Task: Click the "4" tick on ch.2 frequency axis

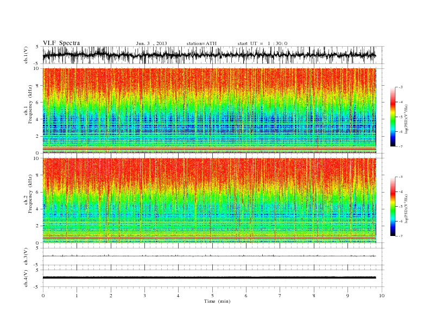Action: click(x=37, y=209)
